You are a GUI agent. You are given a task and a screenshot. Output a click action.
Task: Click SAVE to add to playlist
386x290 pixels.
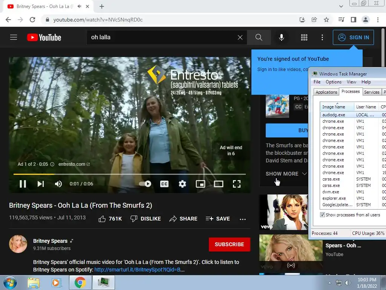[x=218, y=219]
